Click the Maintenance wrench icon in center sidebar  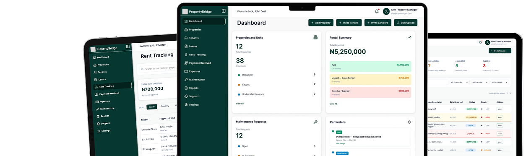click(186, 79)
